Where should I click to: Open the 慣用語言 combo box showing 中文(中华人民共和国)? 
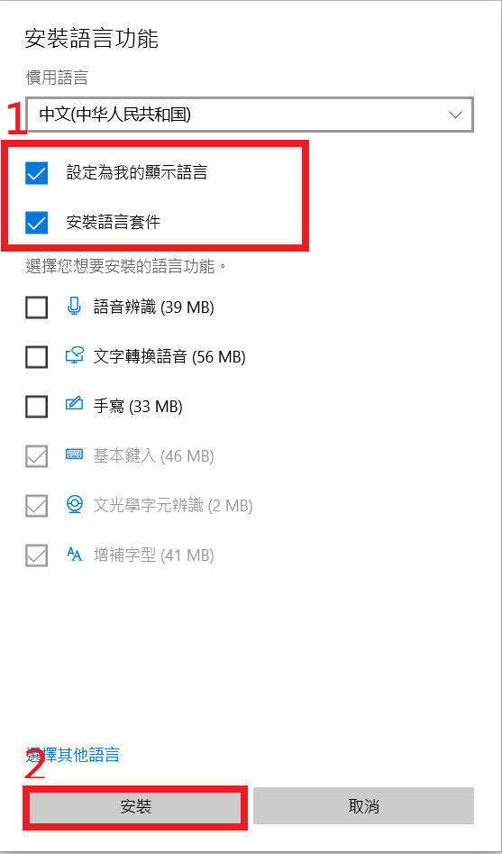pyautogui.click(x=250, y=115)
